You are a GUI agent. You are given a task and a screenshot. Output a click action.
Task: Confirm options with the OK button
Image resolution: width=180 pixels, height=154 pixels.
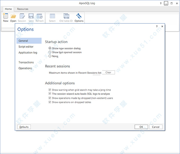pos(141,127)
